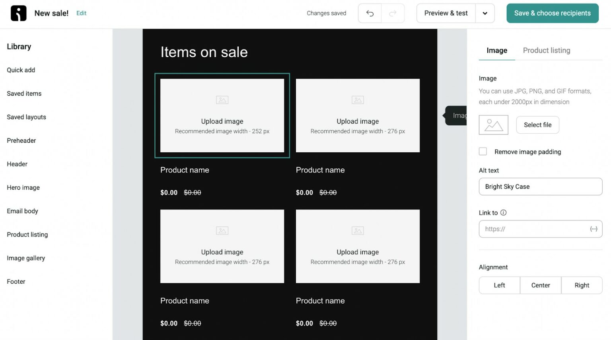Open Footer from the Library sidebar
611x340 pixels.
pyautogui.click(x=16, y=281)
